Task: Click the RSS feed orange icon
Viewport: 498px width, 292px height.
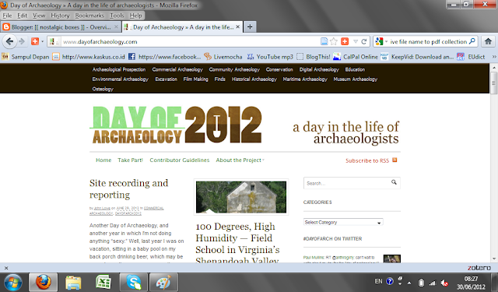Action: pyautogui.click(x=395, y=160)
